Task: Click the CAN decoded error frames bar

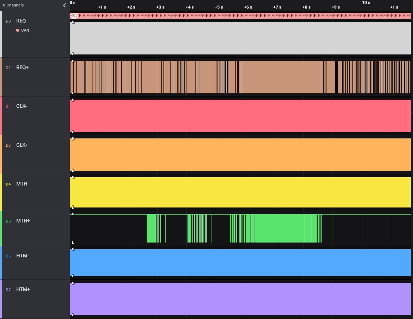Action: 243,16
